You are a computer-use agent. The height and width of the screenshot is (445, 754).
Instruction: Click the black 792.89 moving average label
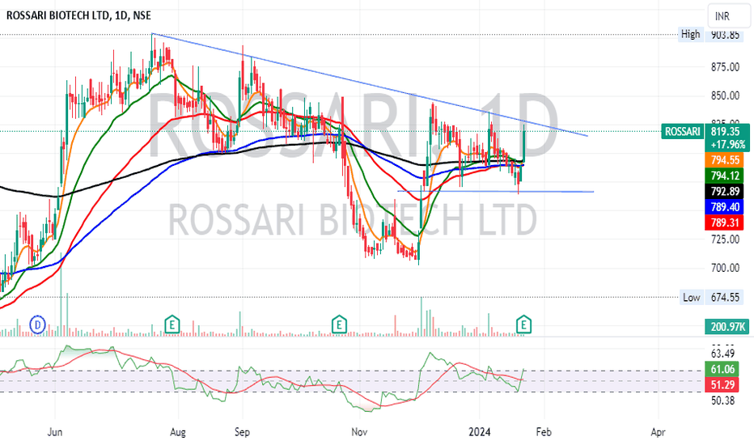tap(725, 191)
